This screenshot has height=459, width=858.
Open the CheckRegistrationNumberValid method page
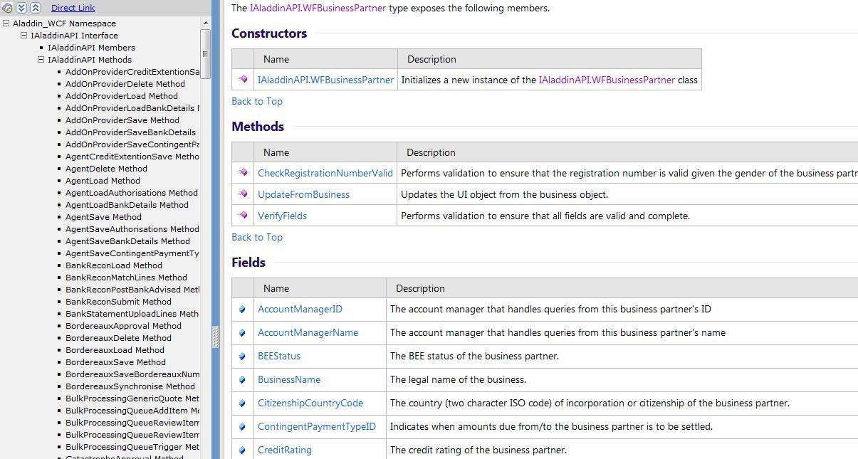pos(325,172)
